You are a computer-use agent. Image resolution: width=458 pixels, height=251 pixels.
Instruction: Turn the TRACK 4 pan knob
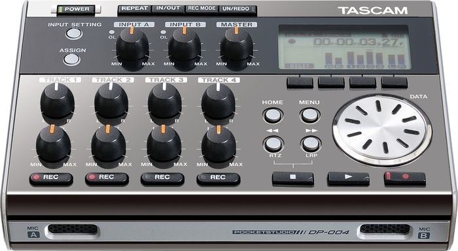pos(218,101)
